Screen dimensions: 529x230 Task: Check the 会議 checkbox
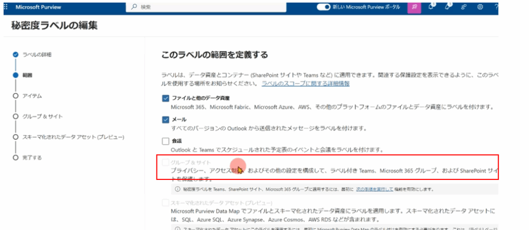(x=165, y=141)
